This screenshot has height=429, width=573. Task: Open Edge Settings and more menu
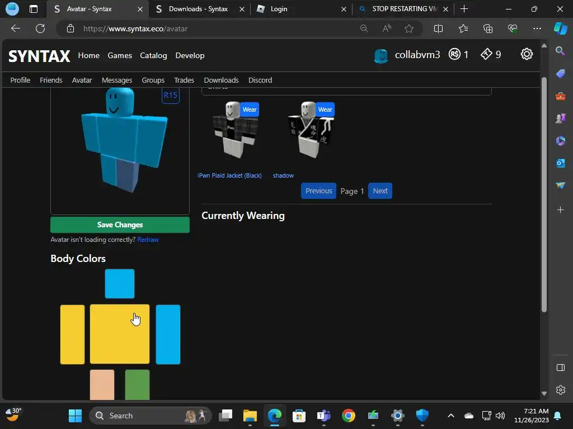tap(537, 28)
